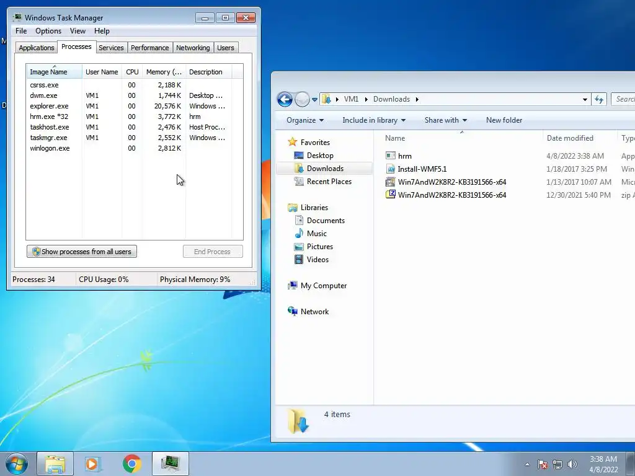Viewport: 635px width, 476px height.
Task: Open recent pages dropdown next to Forward
Action: [x=314, y=100]
